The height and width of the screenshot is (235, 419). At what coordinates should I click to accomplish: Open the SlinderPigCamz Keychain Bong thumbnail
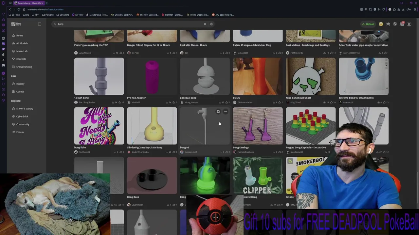click(152, 126)
